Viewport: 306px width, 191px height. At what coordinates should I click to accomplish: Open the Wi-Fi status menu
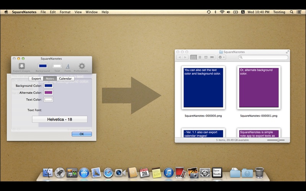222,12
